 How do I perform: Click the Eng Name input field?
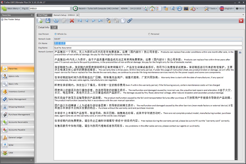pyautogui.click(x=148, y=47)
